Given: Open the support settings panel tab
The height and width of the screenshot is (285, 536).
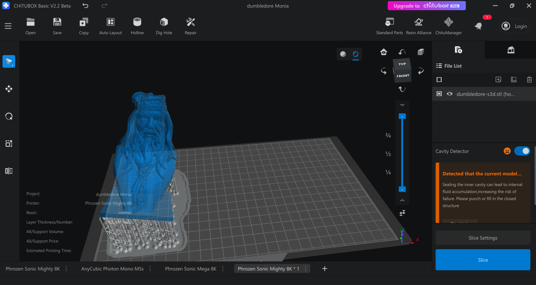Looking at the screenshot, I should (511, 50).
